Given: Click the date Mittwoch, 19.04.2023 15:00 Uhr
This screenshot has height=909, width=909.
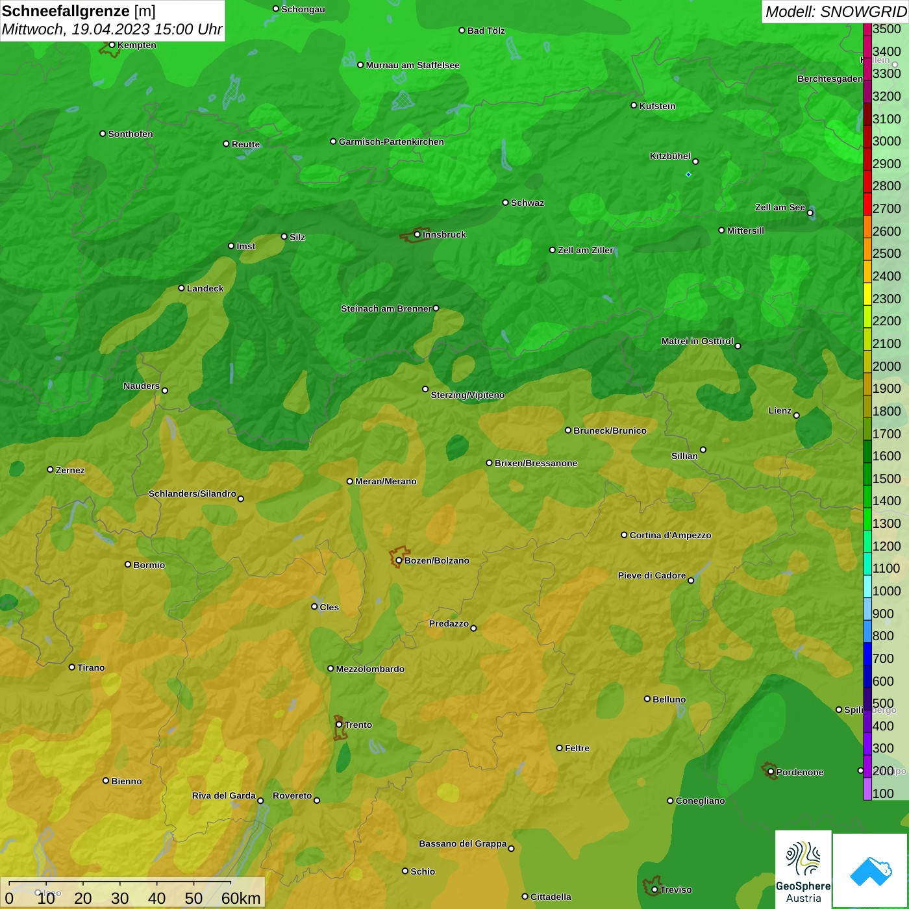Looking at the screenshot, I should tap(112, 29).
